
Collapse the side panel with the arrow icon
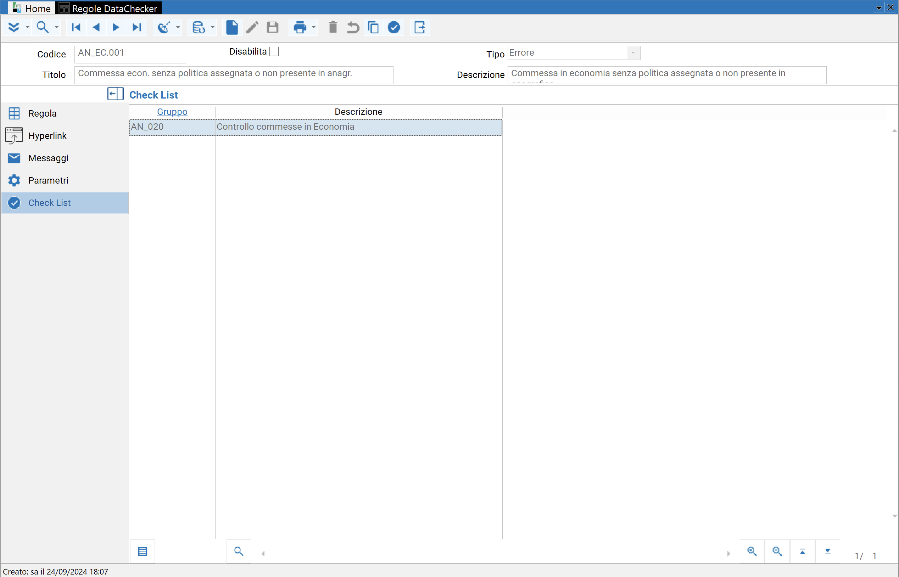[115, 94]
